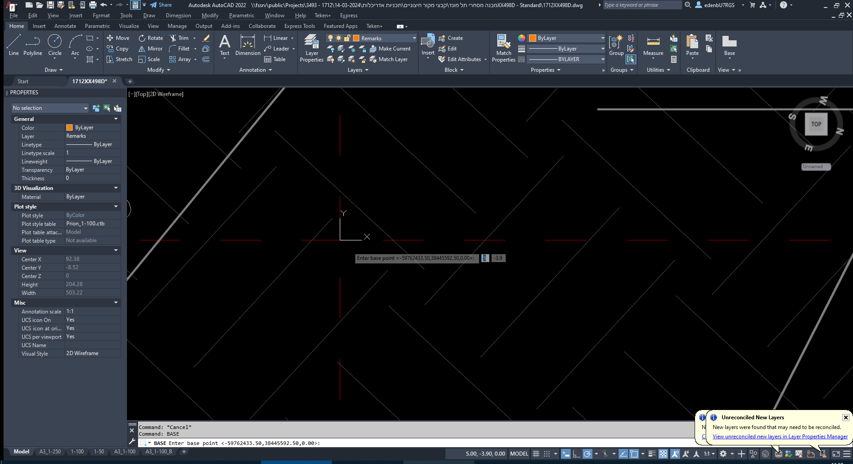Activate the Mirror tool
This screenshot has width=853, height=464.
(x=150, y=49)
